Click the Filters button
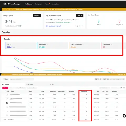 6,79
